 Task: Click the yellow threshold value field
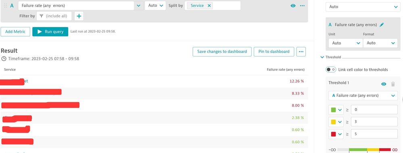tap(374, 122)
